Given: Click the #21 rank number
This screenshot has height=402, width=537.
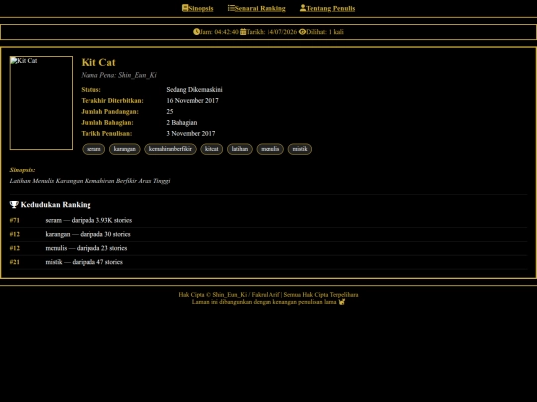Looking at the screenshot, I should tap(15, 262).
